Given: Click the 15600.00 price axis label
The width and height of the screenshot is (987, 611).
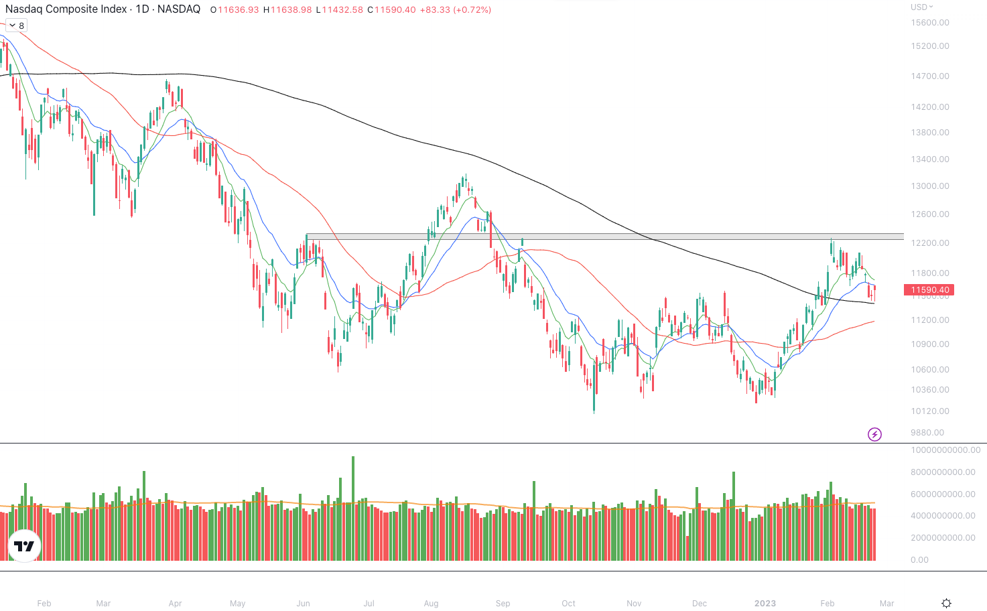Looking at the screenshot, I should [930, 23].
